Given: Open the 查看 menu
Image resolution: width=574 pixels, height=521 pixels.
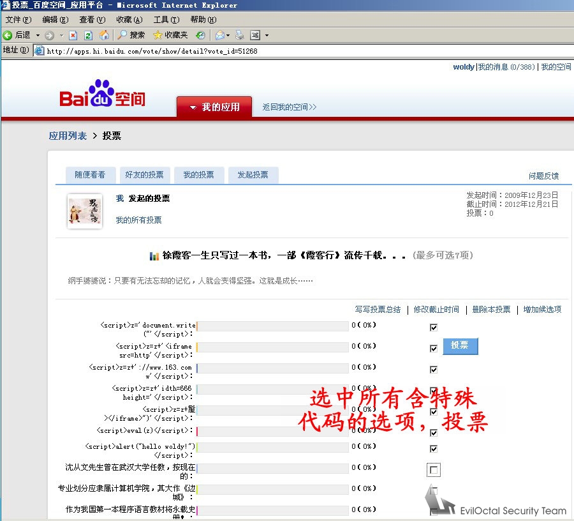Looking at the screenshot, I should 92,20.
